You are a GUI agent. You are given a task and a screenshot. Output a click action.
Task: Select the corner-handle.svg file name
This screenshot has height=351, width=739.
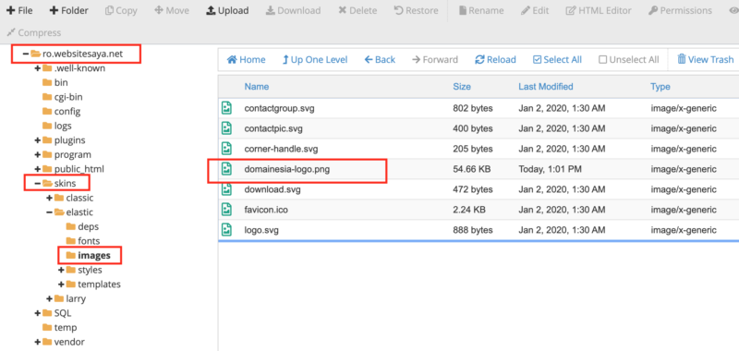tap(281, 149)
